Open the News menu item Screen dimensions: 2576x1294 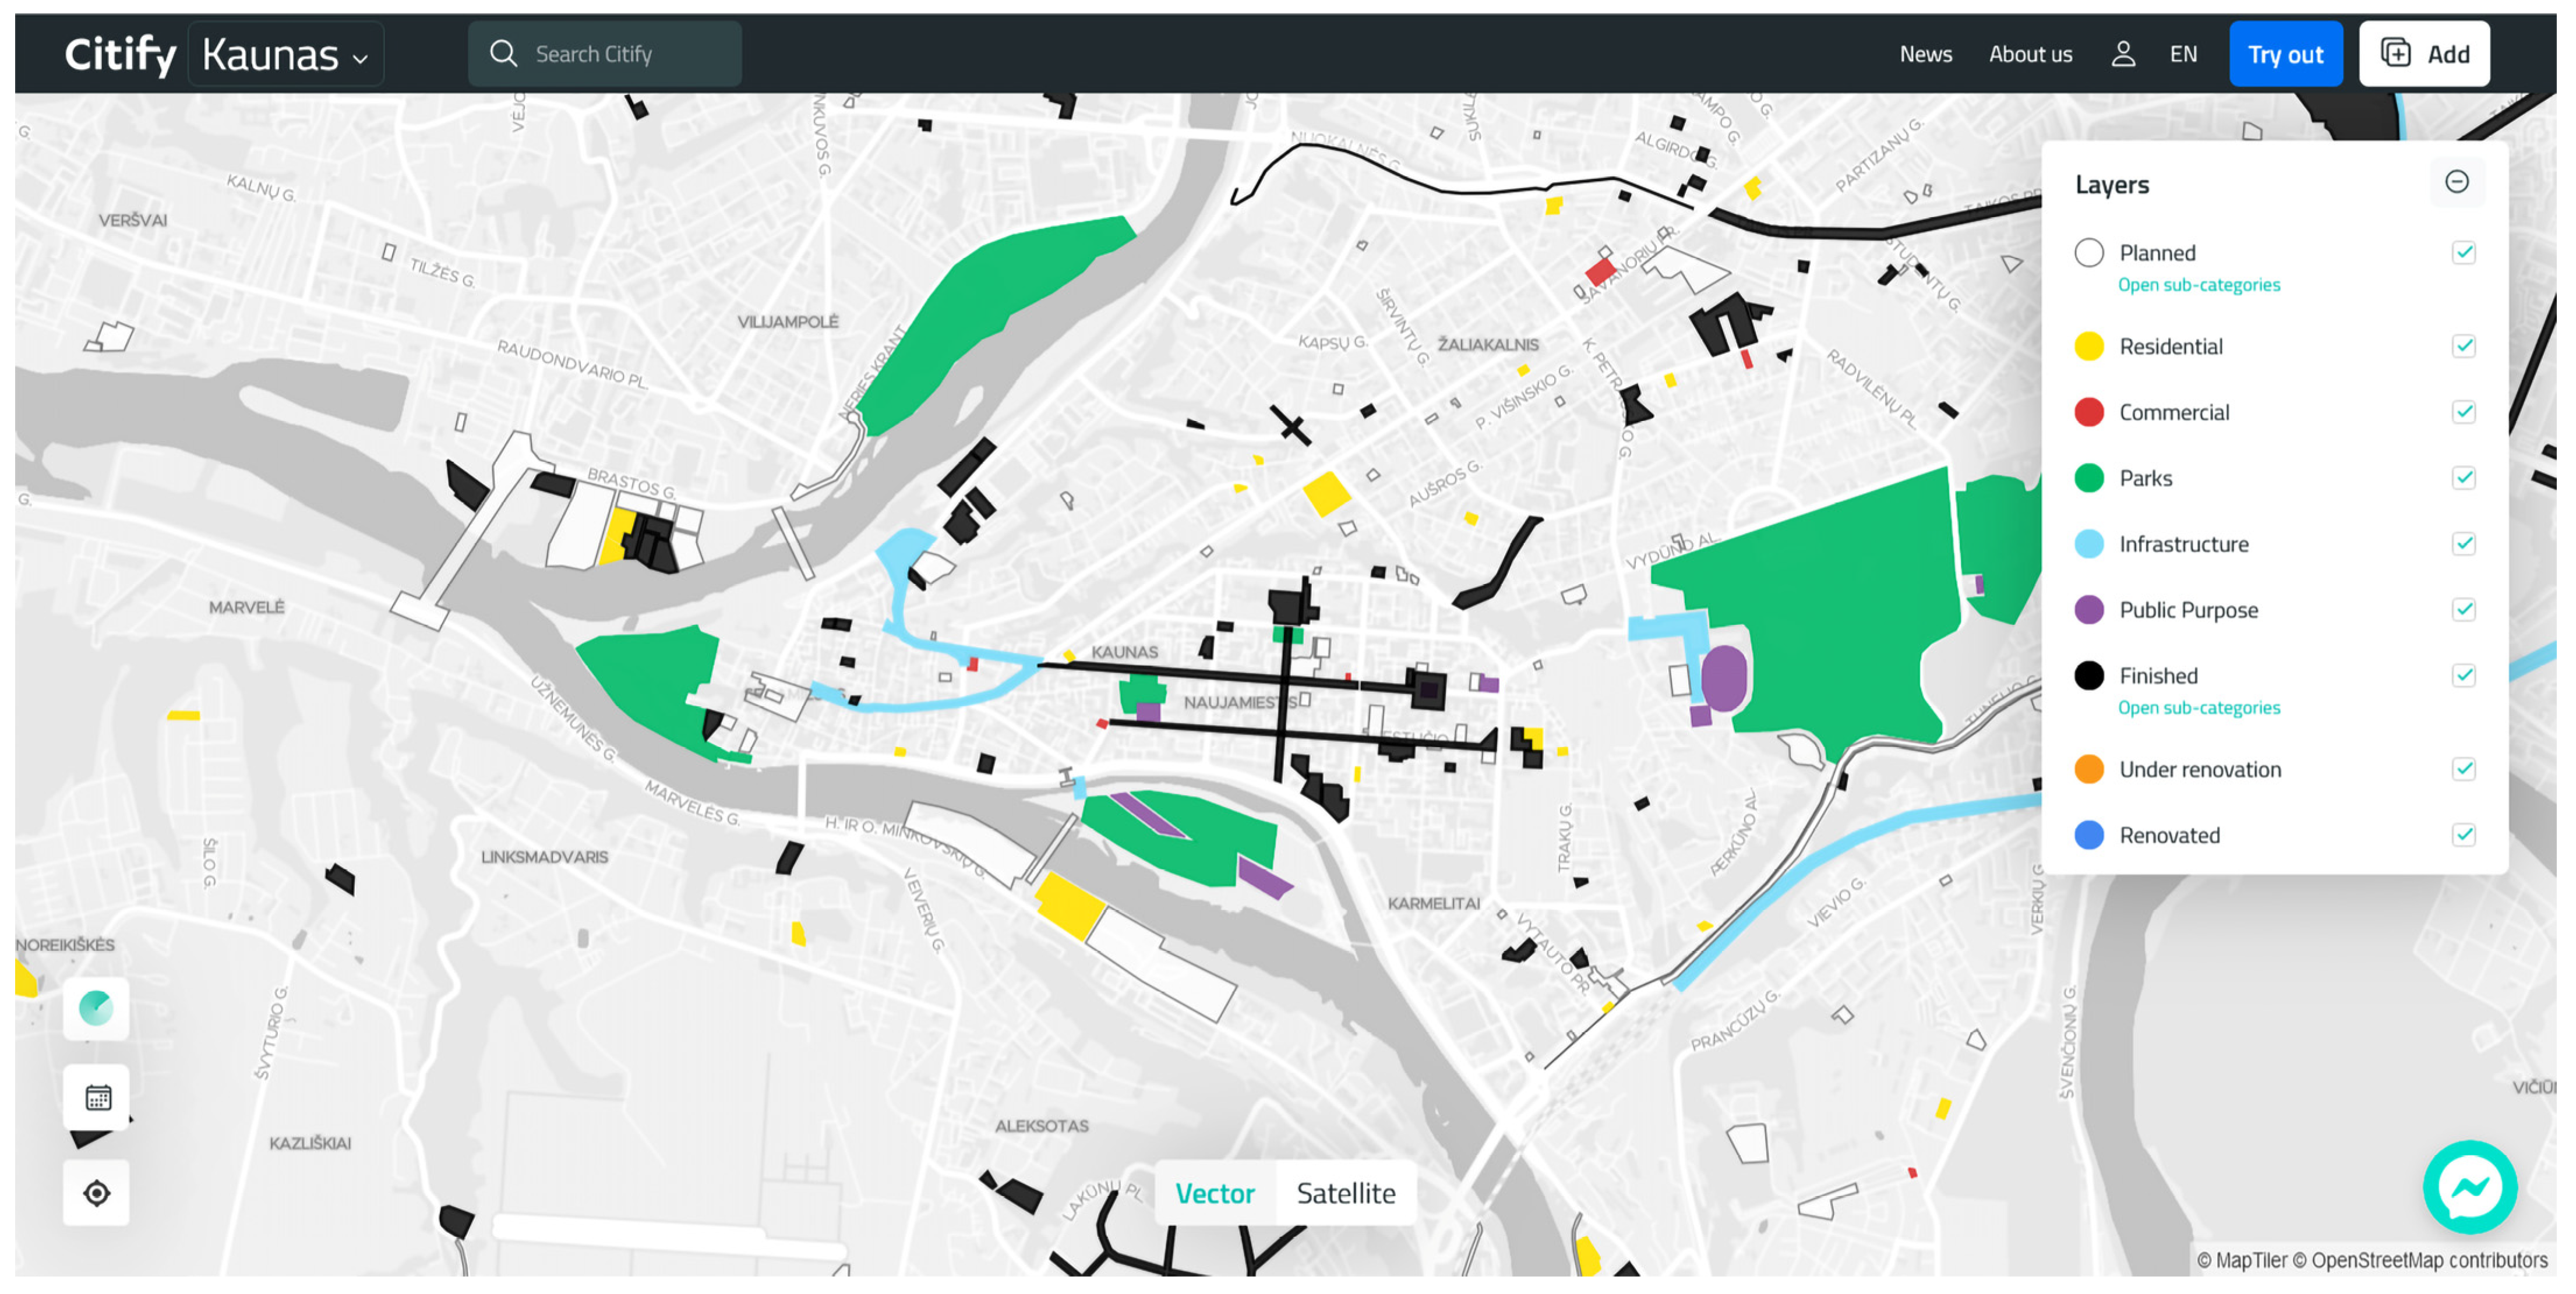click(x=1925, y=54)
